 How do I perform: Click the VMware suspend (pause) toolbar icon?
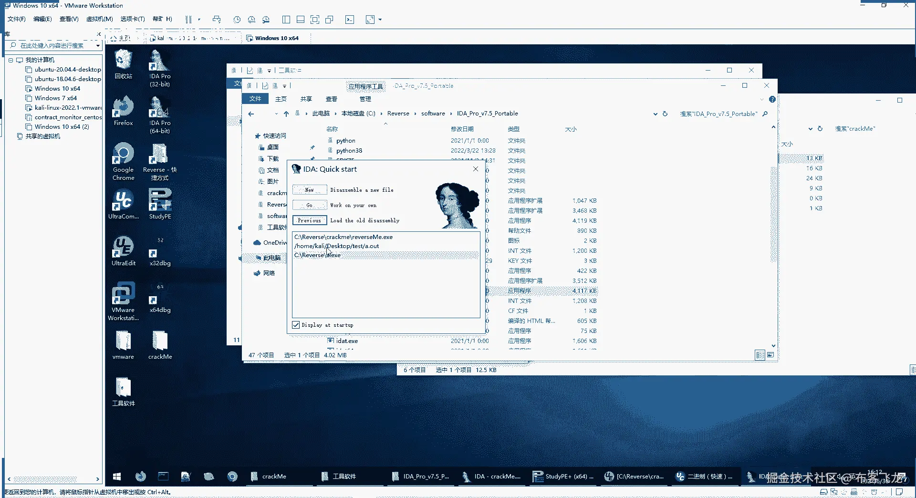tap(188, 20)
